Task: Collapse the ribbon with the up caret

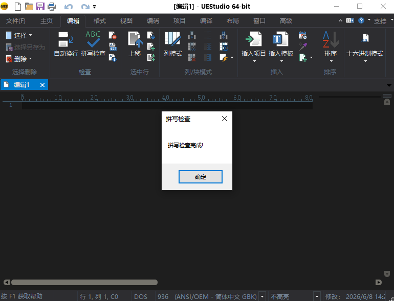Action: 340,20
